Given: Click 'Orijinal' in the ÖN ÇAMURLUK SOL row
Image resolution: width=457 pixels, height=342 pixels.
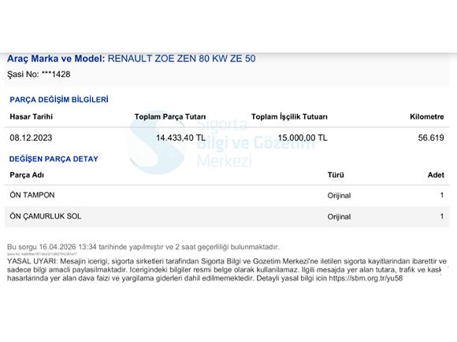Looking at the screenshot, I should (x=339, y=217).
